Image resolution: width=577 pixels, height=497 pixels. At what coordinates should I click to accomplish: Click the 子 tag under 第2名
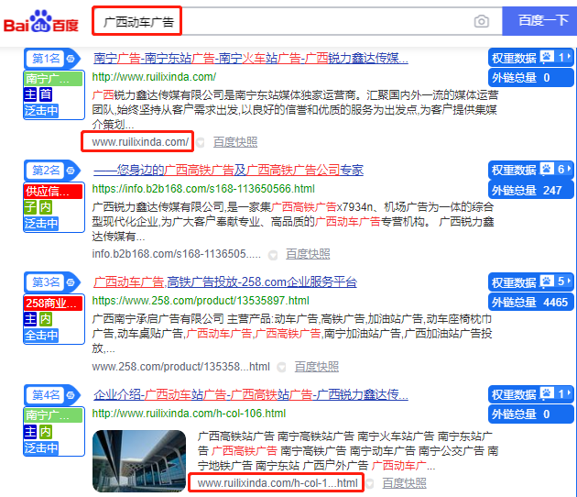[x=30, y=207]
